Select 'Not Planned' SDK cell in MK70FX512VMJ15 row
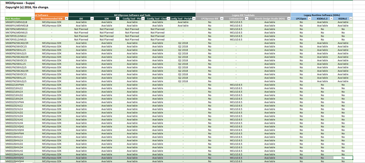Screen dimensions: 365x163 tap(107, 39)
